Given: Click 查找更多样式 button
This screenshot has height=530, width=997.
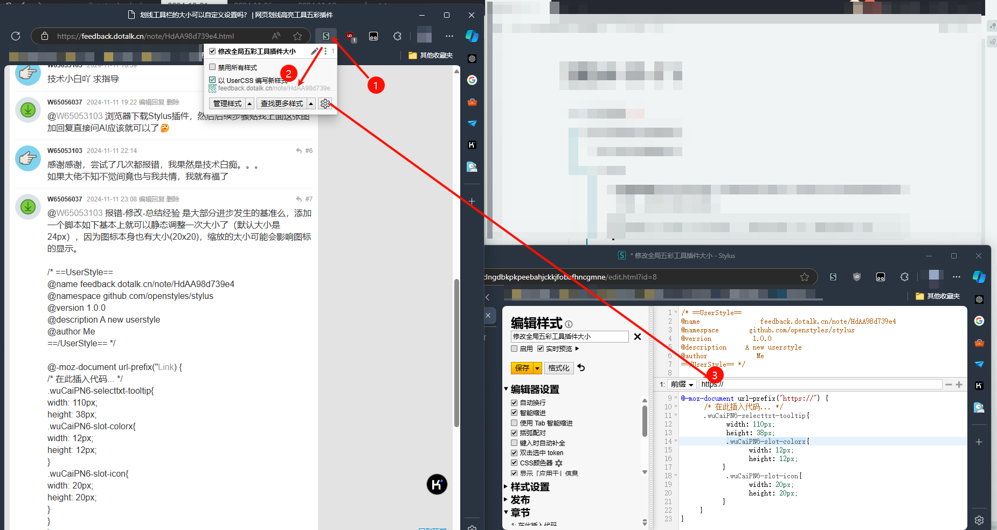Looking at the screenshot, I should (x=281, y=103).
